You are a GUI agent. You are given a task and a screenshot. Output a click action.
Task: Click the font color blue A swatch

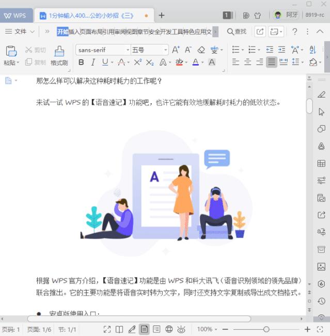click(196, 62)
